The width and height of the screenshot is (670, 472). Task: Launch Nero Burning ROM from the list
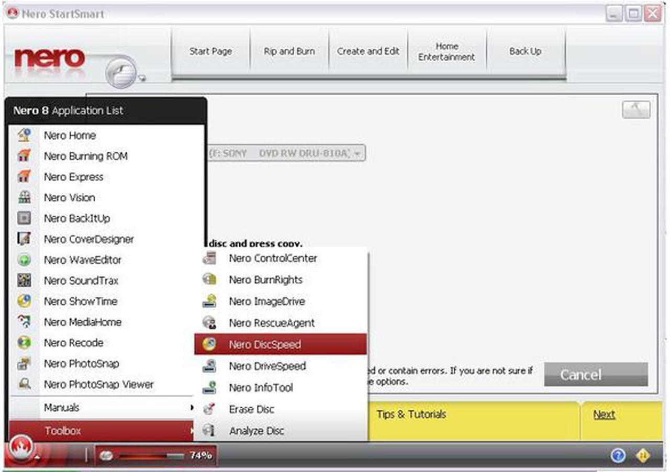click(x=86, y=156)
